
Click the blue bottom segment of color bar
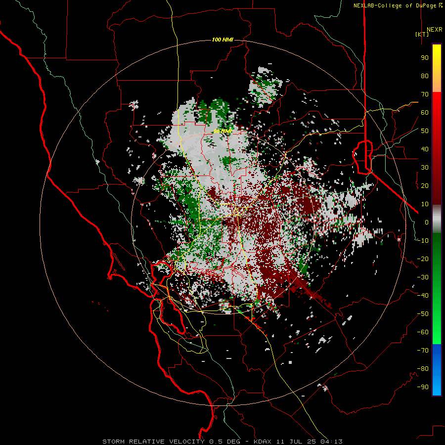(437, 370)
